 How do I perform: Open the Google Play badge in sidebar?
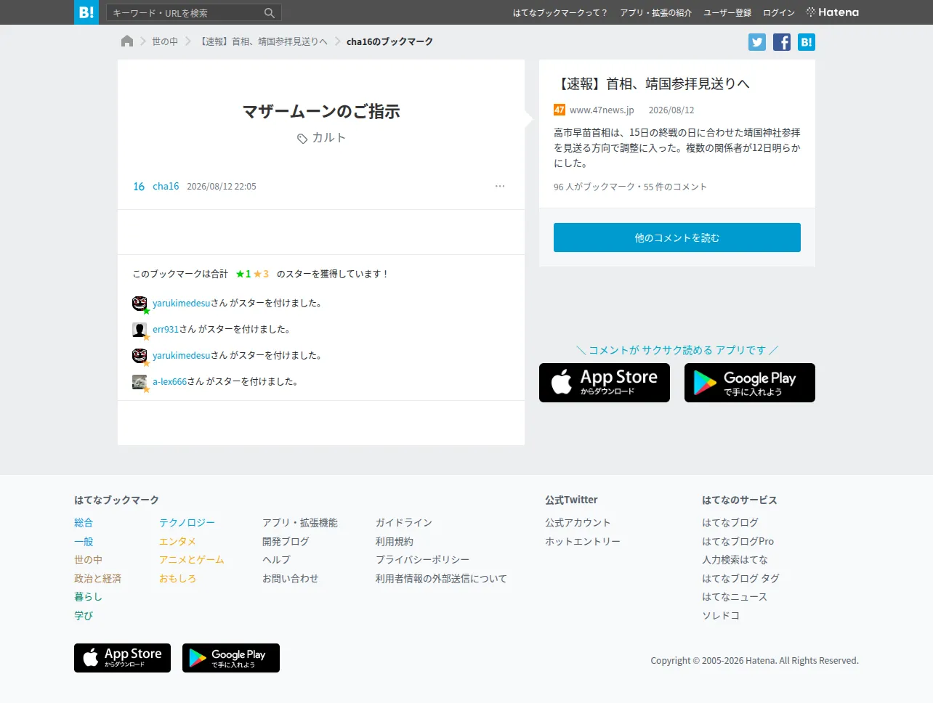(x=750, y=383)
